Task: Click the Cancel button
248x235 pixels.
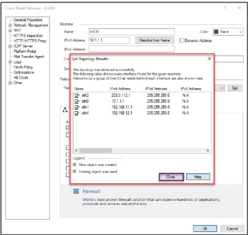Action: click(232, 229)
